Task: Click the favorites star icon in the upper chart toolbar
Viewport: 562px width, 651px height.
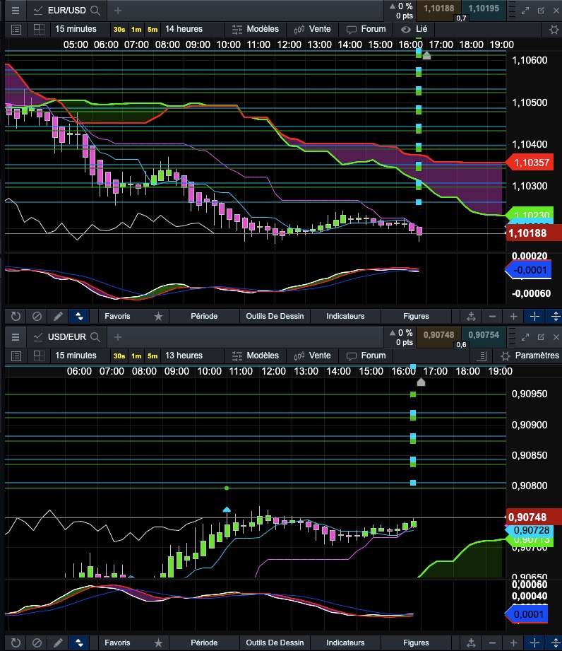Action: click(x=158, y=316)
